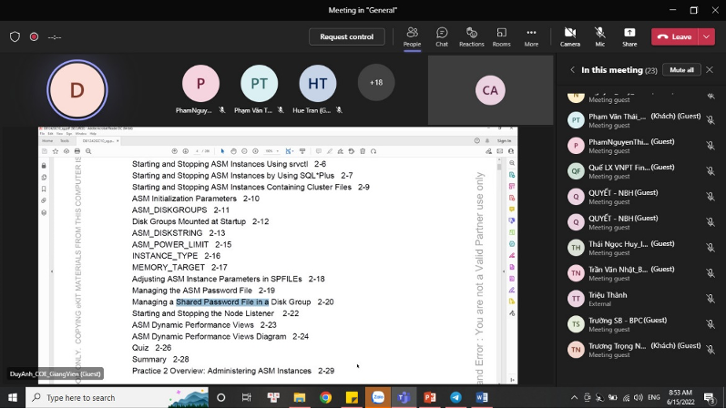This screenshot has width=726, height=409.
Task: Open the Share content tray
Action: [629, 36]
